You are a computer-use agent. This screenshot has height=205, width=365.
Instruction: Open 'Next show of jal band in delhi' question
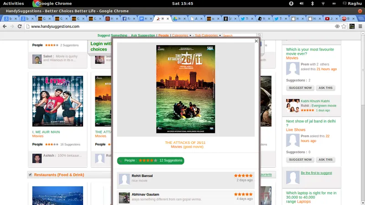pyautogui.click(x=311, y=123)
